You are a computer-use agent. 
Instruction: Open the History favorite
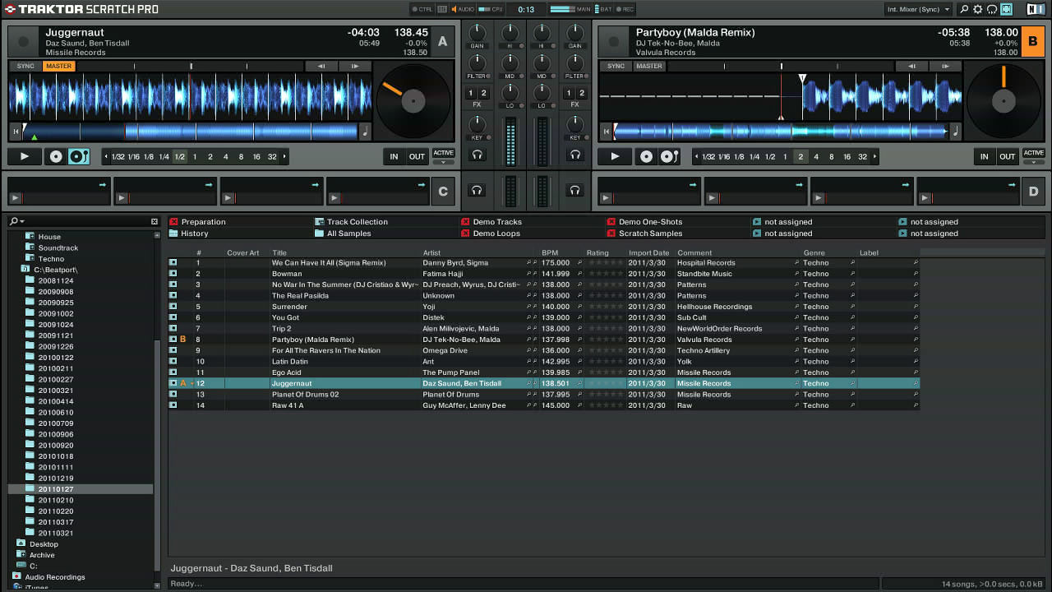point(195,234)
